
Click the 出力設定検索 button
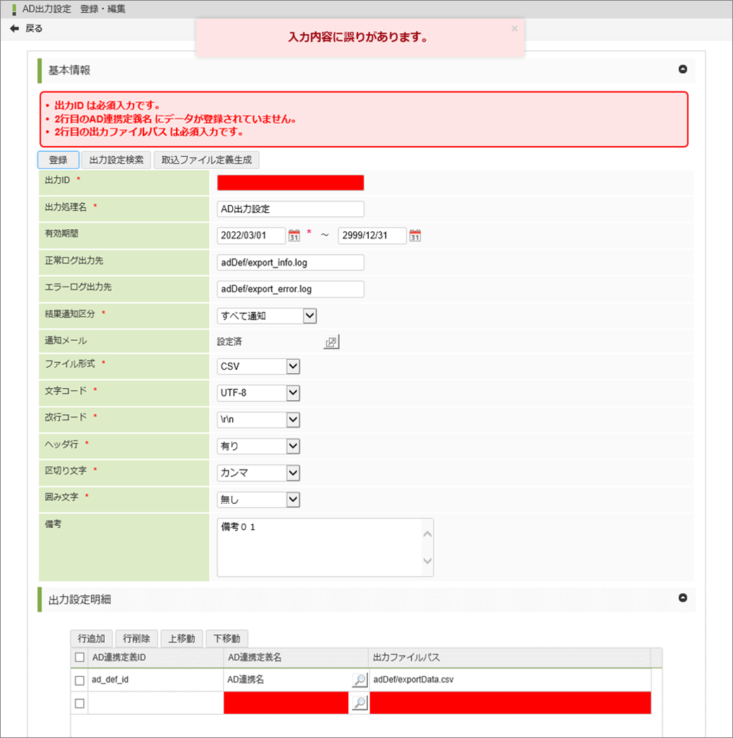pos(116,160)
